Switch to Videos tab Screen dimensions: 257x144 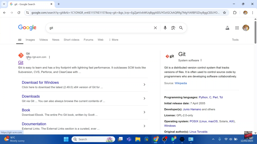tap(43, 40)
